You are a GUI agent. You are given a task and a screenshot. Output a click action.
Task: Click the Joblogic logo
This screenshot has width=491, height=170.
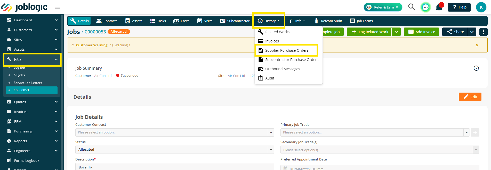tap(24, 7)
